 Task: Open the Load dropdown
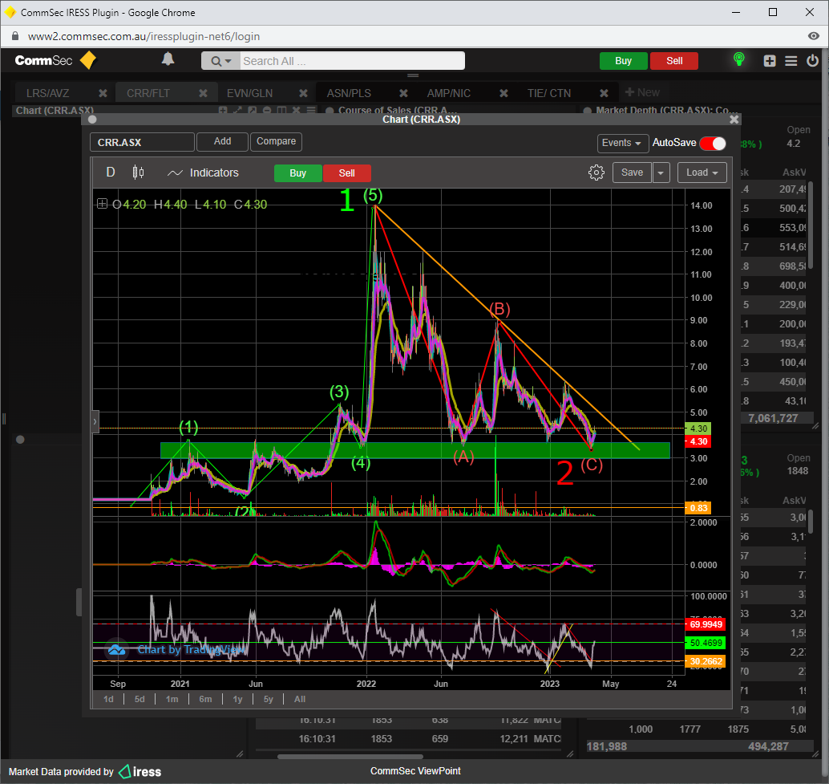[702, 173]
